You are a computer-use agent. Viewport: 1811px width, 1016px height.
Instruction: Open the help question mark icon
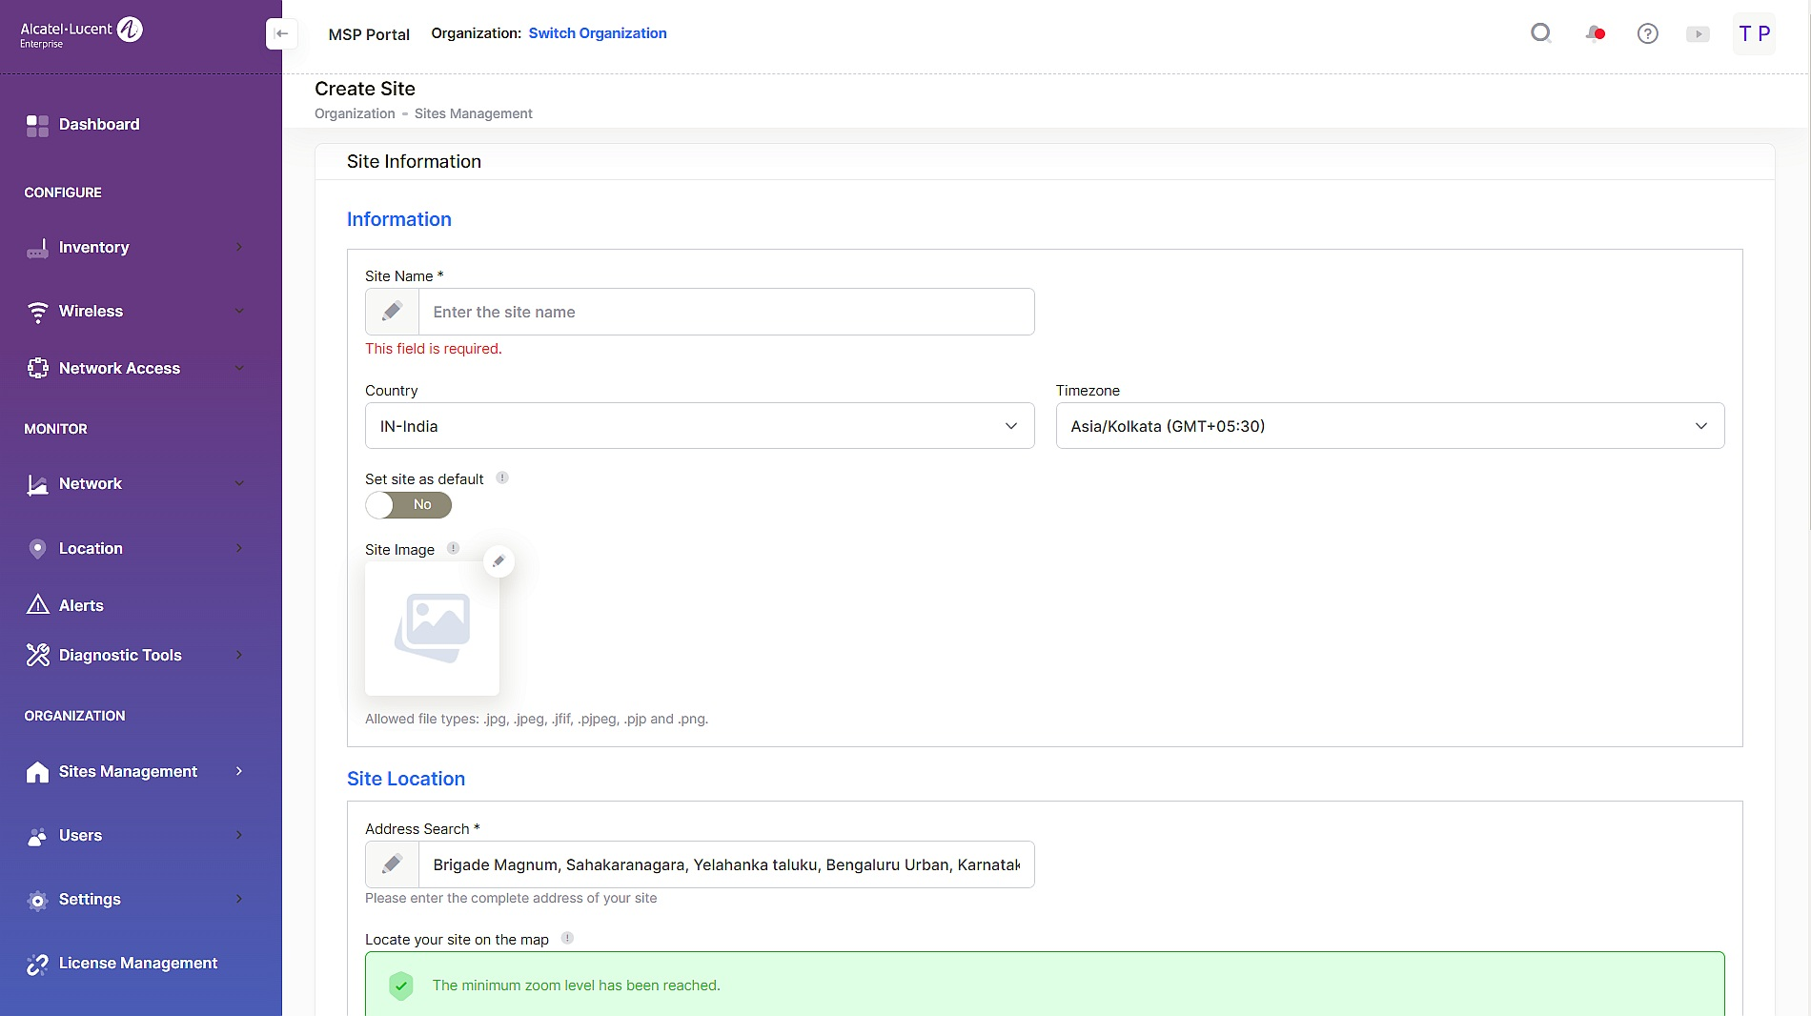(x=1647, y=33)
